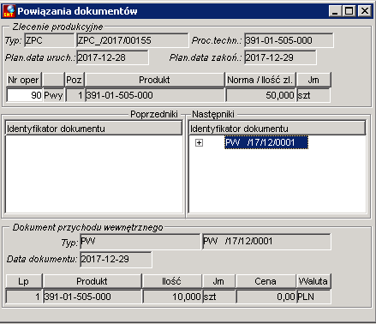
Task: Click the Typ field containing ZPC
Action: pos(49,40)
